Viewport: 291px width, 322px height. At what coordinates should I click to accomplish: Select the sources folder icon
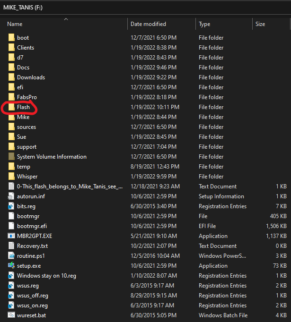pos(11,127)
